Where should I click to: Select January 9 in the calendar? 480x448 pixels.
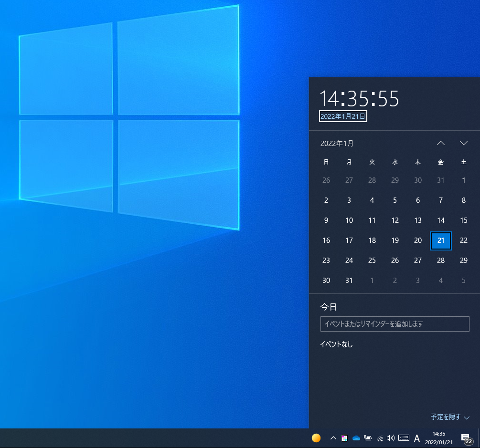(326, 220)
